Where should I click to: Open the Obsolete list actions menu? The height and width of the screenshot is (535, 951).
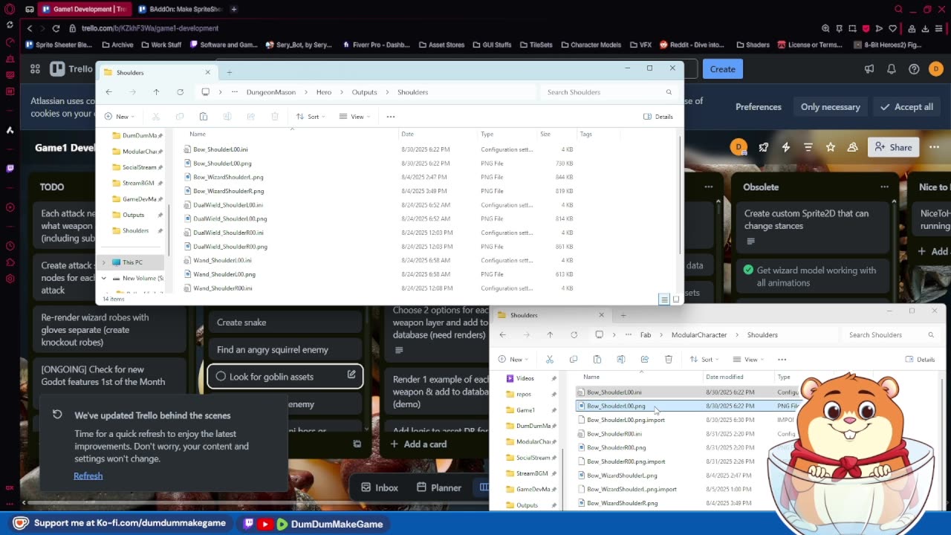tap(884, 187)
